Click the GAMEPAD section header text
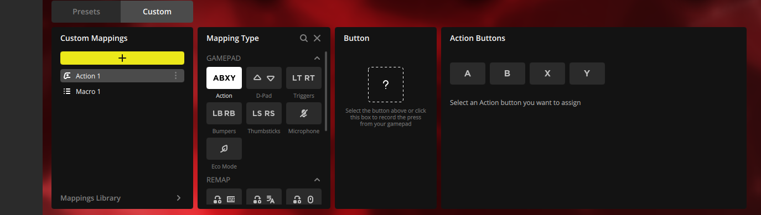 [x=224, y=58]
